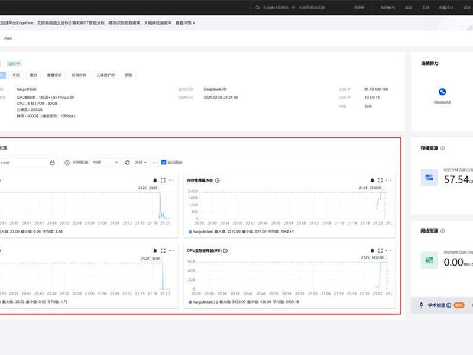Click the info icon next to 内存使用量(MB)
473x355 pixels.
pos(217,180)
